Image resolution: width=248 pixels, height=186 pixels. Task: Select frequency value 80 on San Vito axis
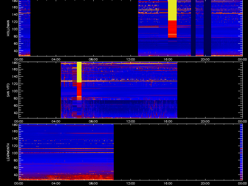point(15,98)
